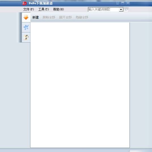The image size is (152, 152).
Task: Click the 删除全部 button
Action: point(49,18)
